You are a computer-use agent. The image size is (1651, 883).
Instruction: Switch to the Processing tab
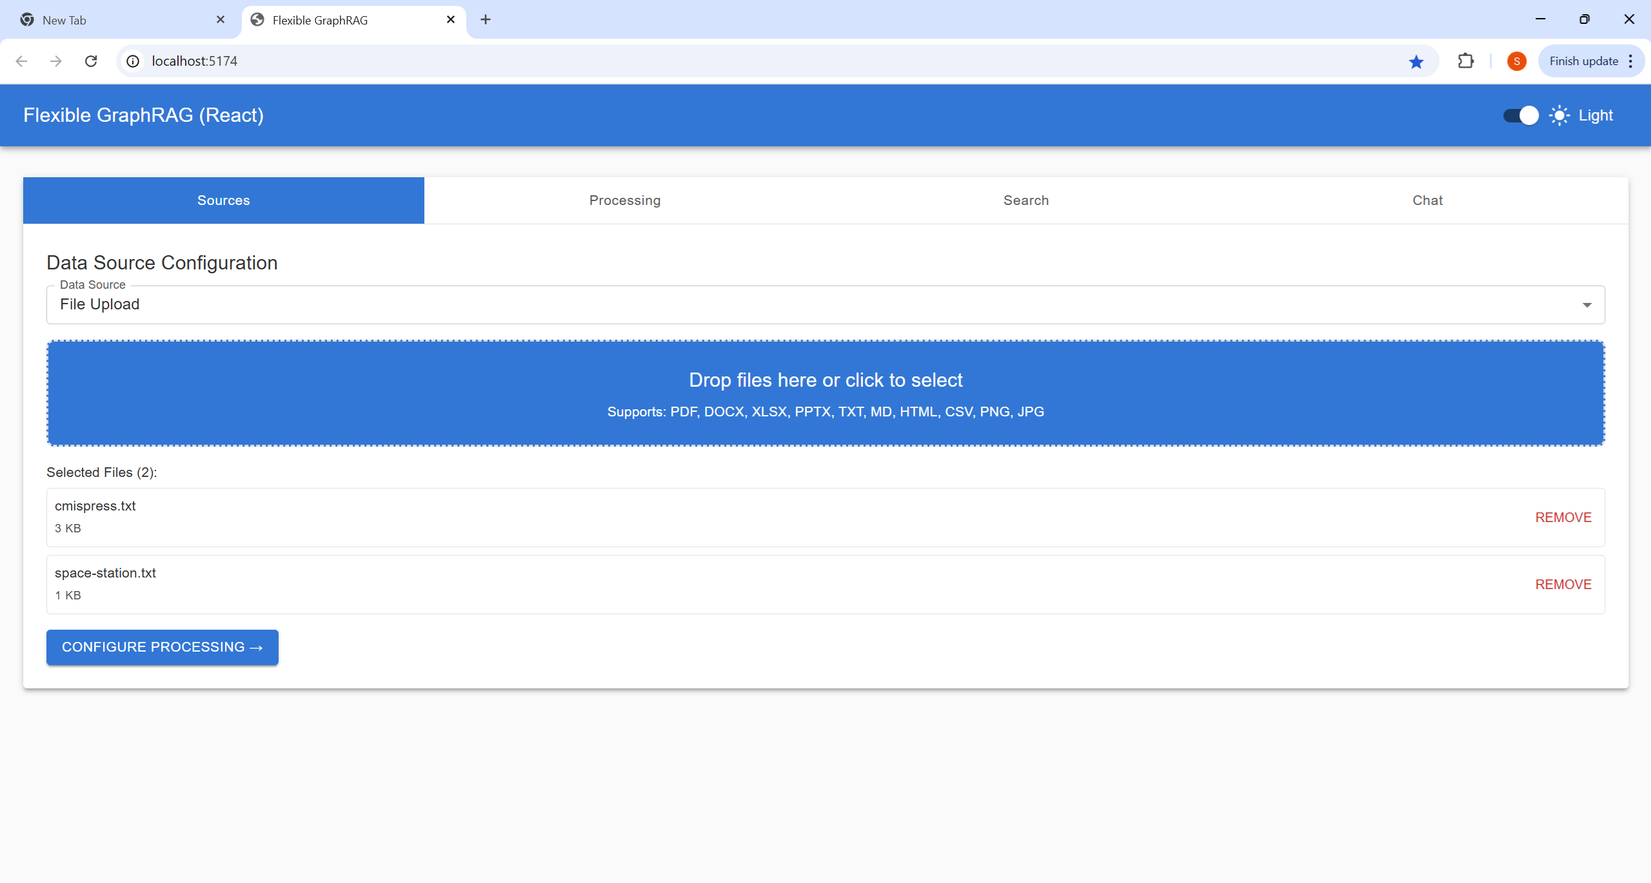click(624, 200)
